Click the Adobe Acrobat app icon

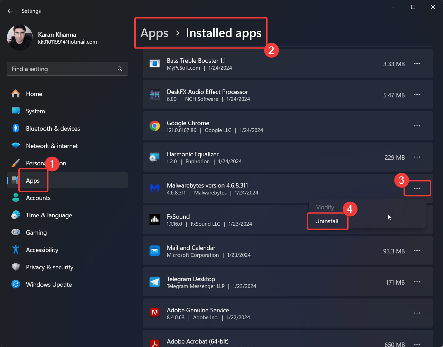(x=155, y=343)
